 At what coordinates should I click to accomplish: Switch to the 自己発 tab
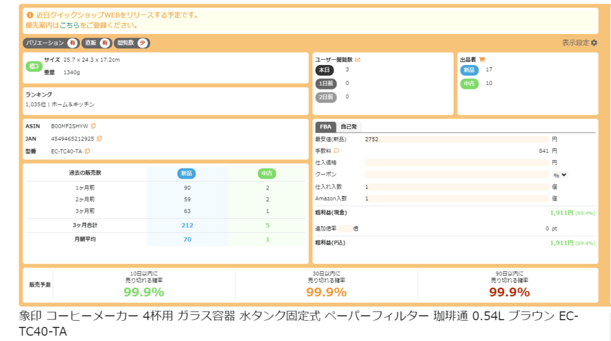pyautogui.click(x=348, y=127)
